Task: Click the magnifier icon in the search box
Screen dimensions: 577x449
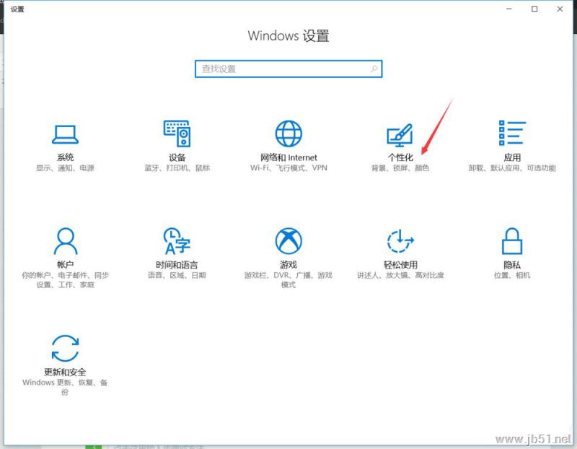Action: pos(374,69)
